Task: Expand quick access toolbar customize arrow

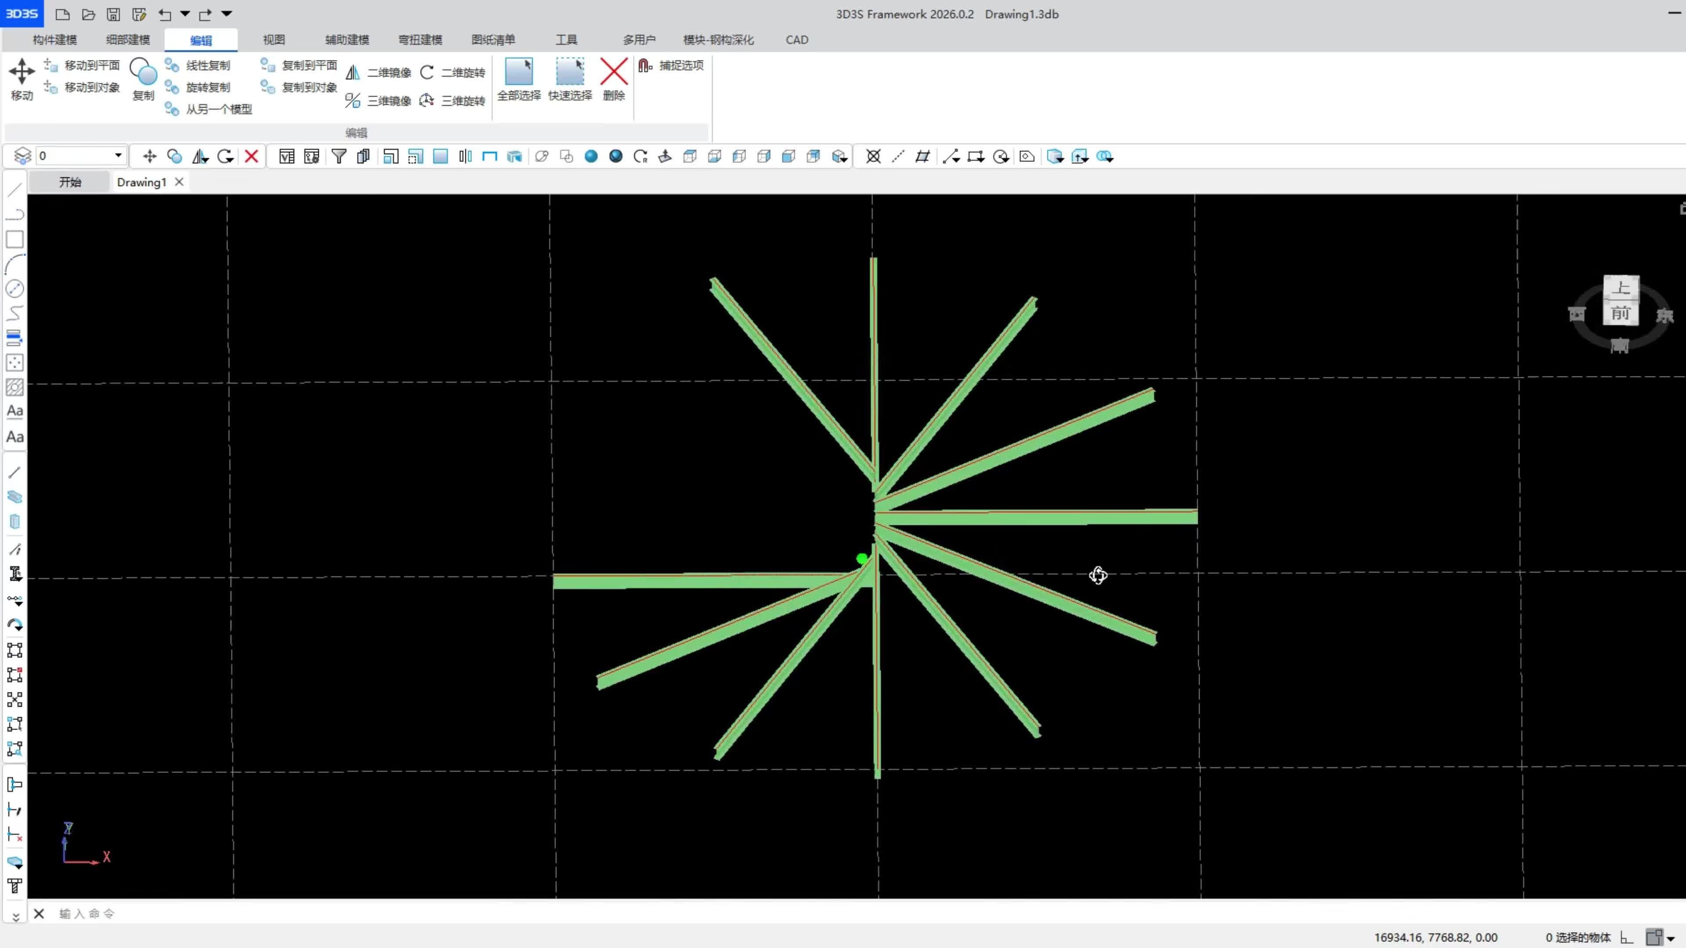Action: pos(227,14)
